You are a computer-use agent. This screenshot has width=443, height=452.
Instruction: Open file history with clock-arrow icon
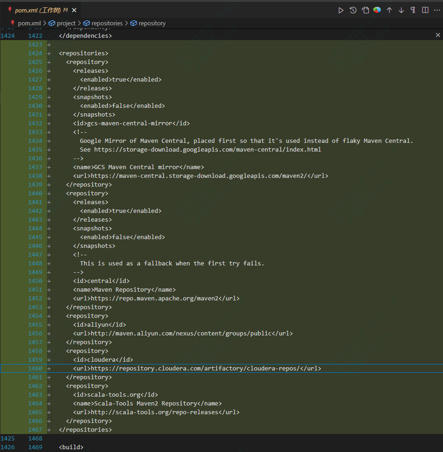tap(353, 11)
